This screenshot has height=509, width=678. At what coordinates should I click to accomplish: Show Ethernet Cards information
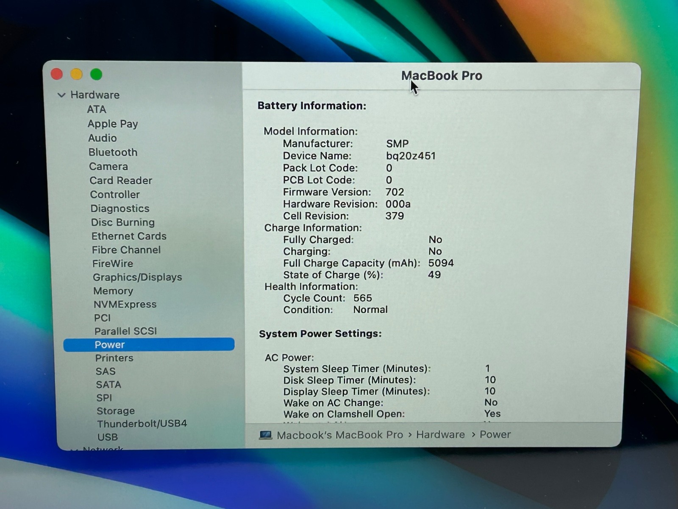129,236
